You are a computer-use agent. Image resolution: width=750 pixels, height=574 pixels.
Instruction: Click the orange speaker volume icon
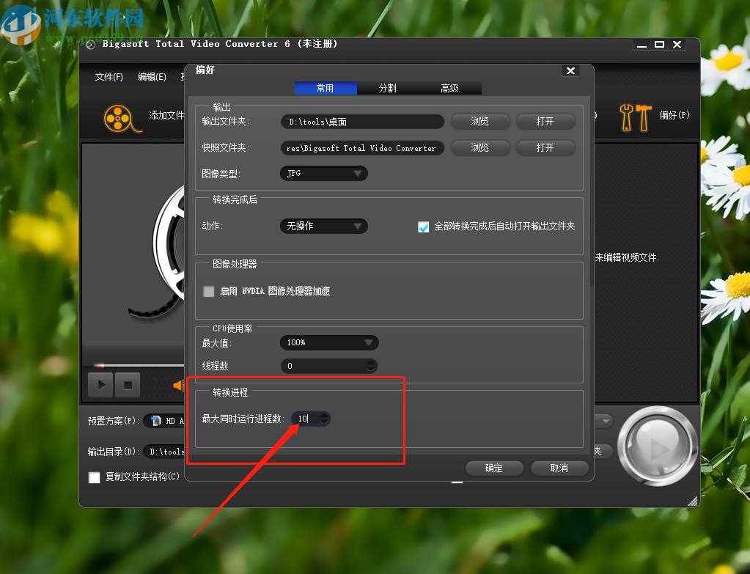pyautogui.click(x=180, y=384)
